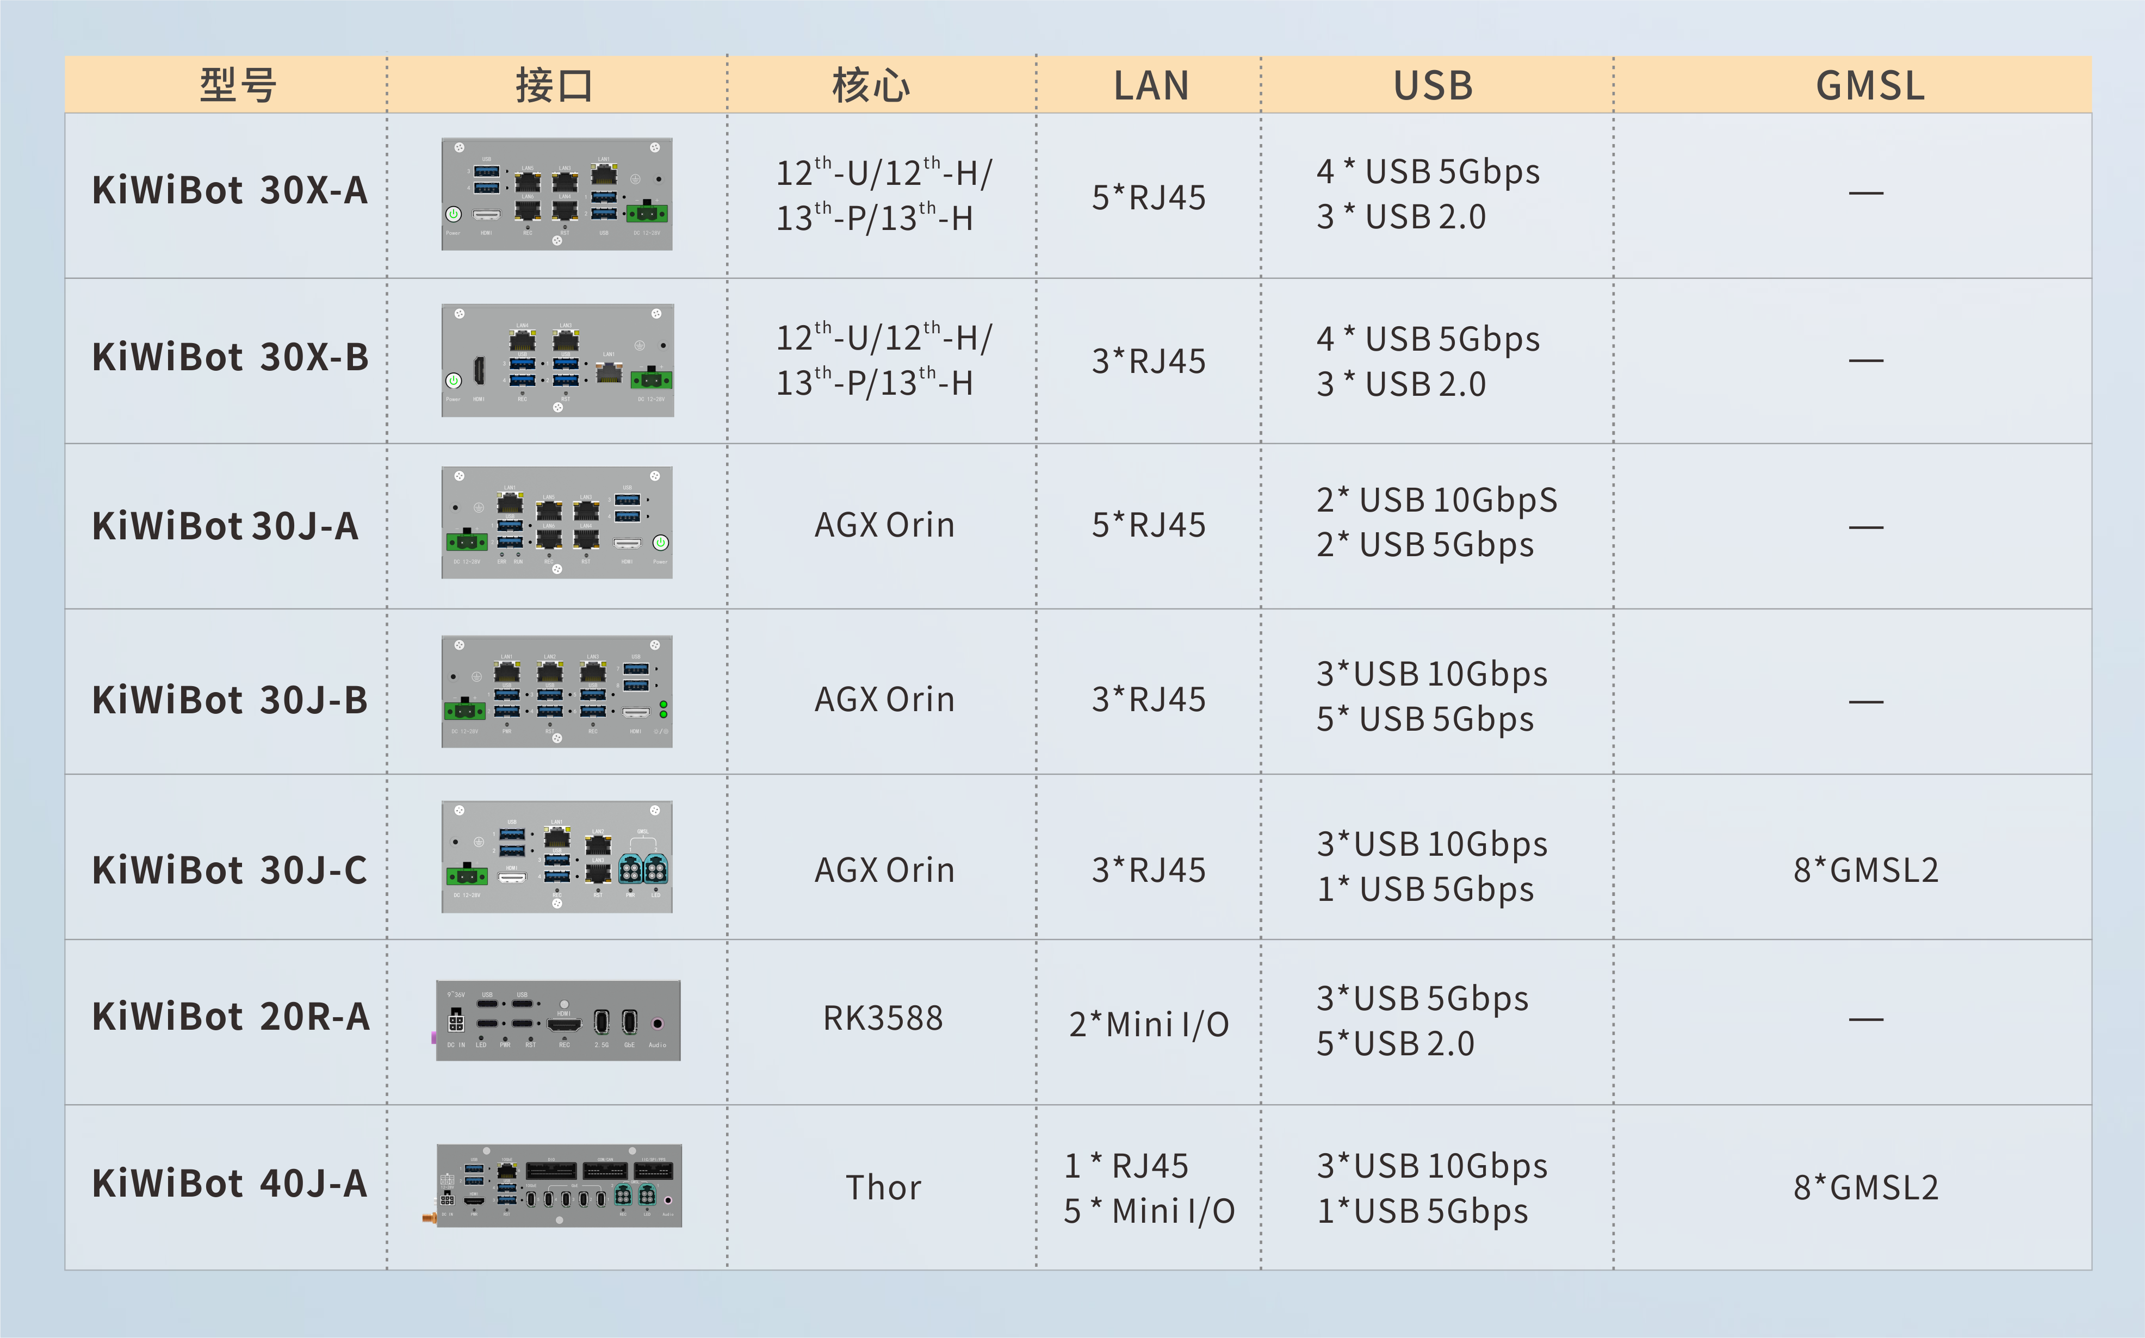Screen dimensions: 2145x1338
Task: Click the green power button on 30X-A panel
Action: 453,214
